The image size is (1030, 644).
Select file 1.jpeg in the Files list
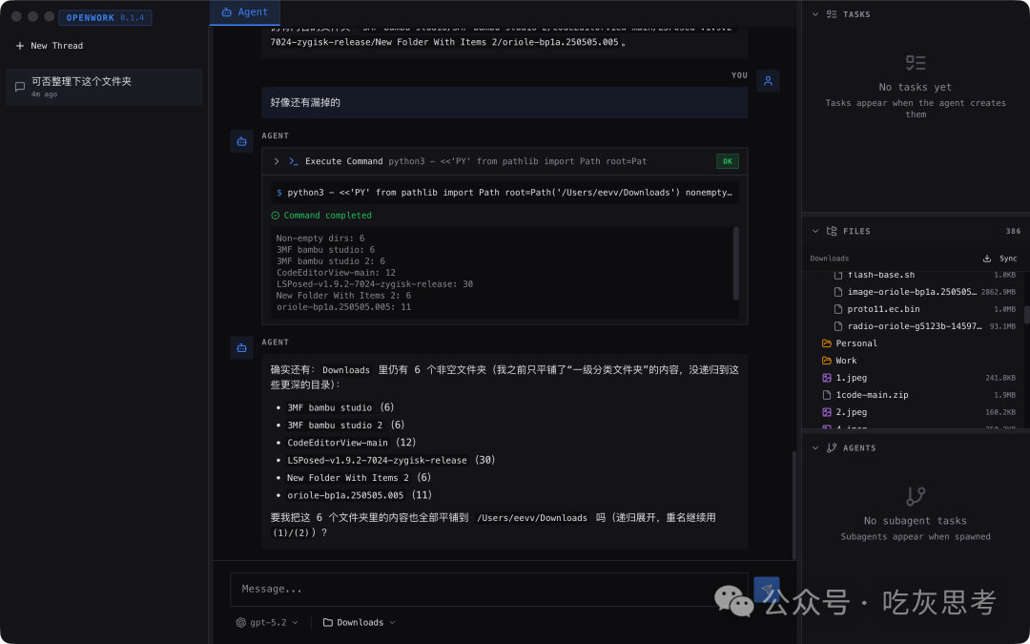[x=915, y=378]
